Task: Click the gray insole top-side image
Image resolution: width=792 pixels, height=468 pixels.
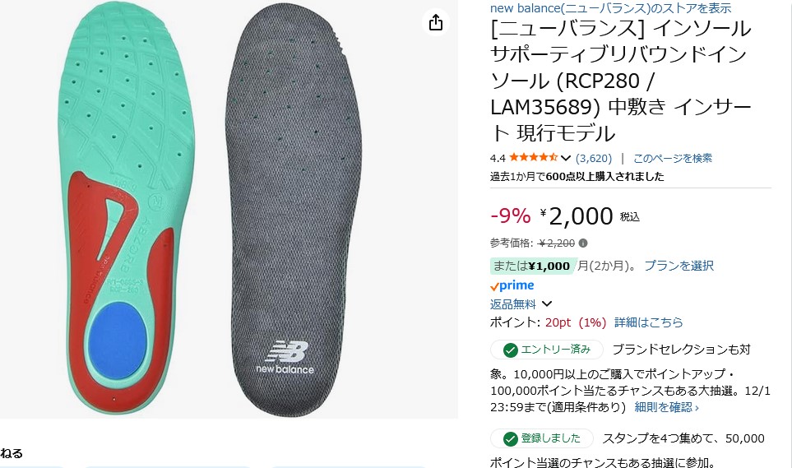Action: pos(292,206)
